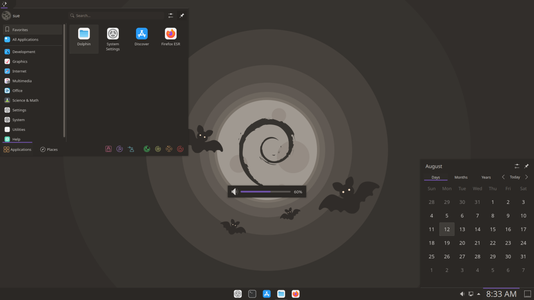
Task: Open the Science & Math category
Action: click(x=32, y=100)
